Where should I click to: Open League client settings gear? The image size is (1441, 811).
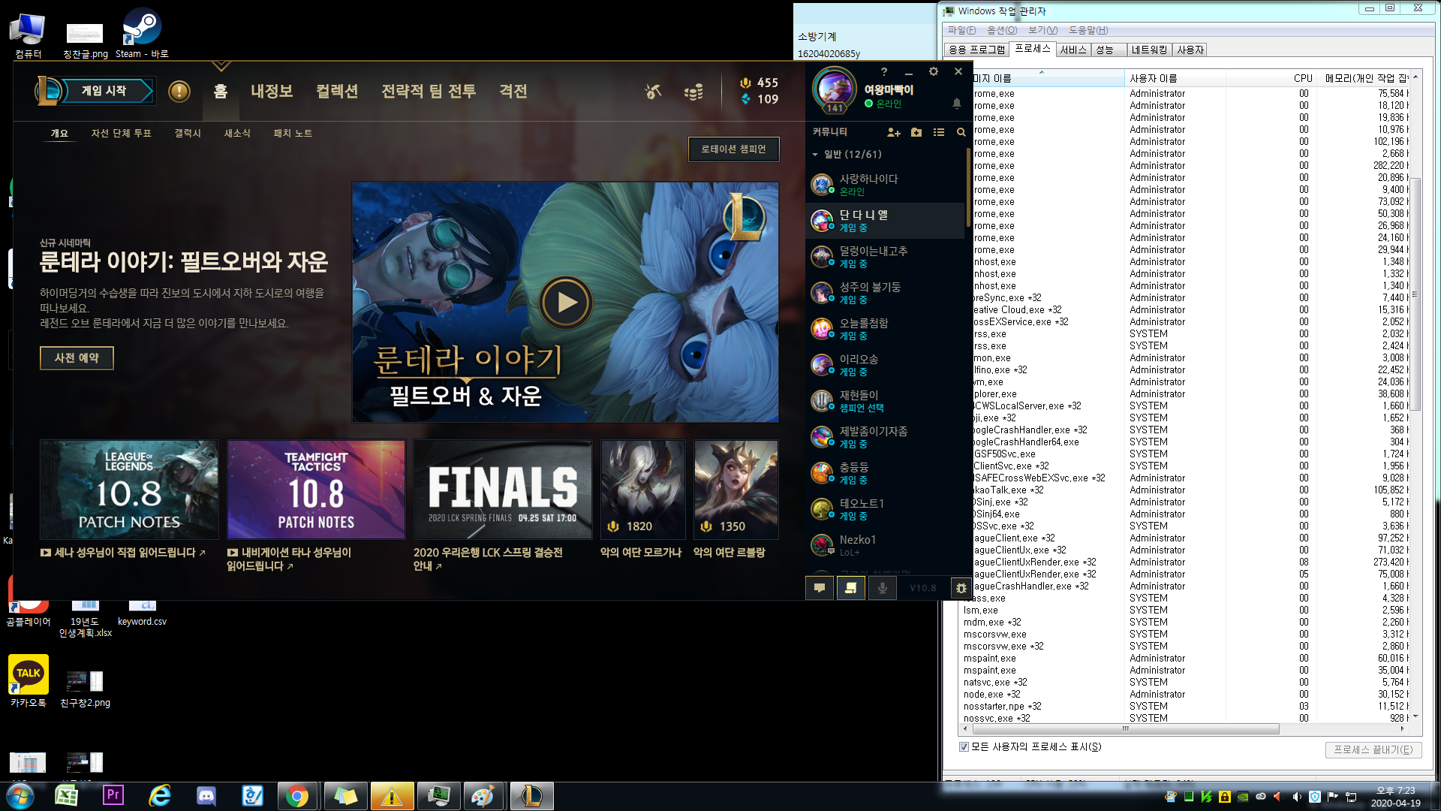pyautogui.click(x=934, y=71)
